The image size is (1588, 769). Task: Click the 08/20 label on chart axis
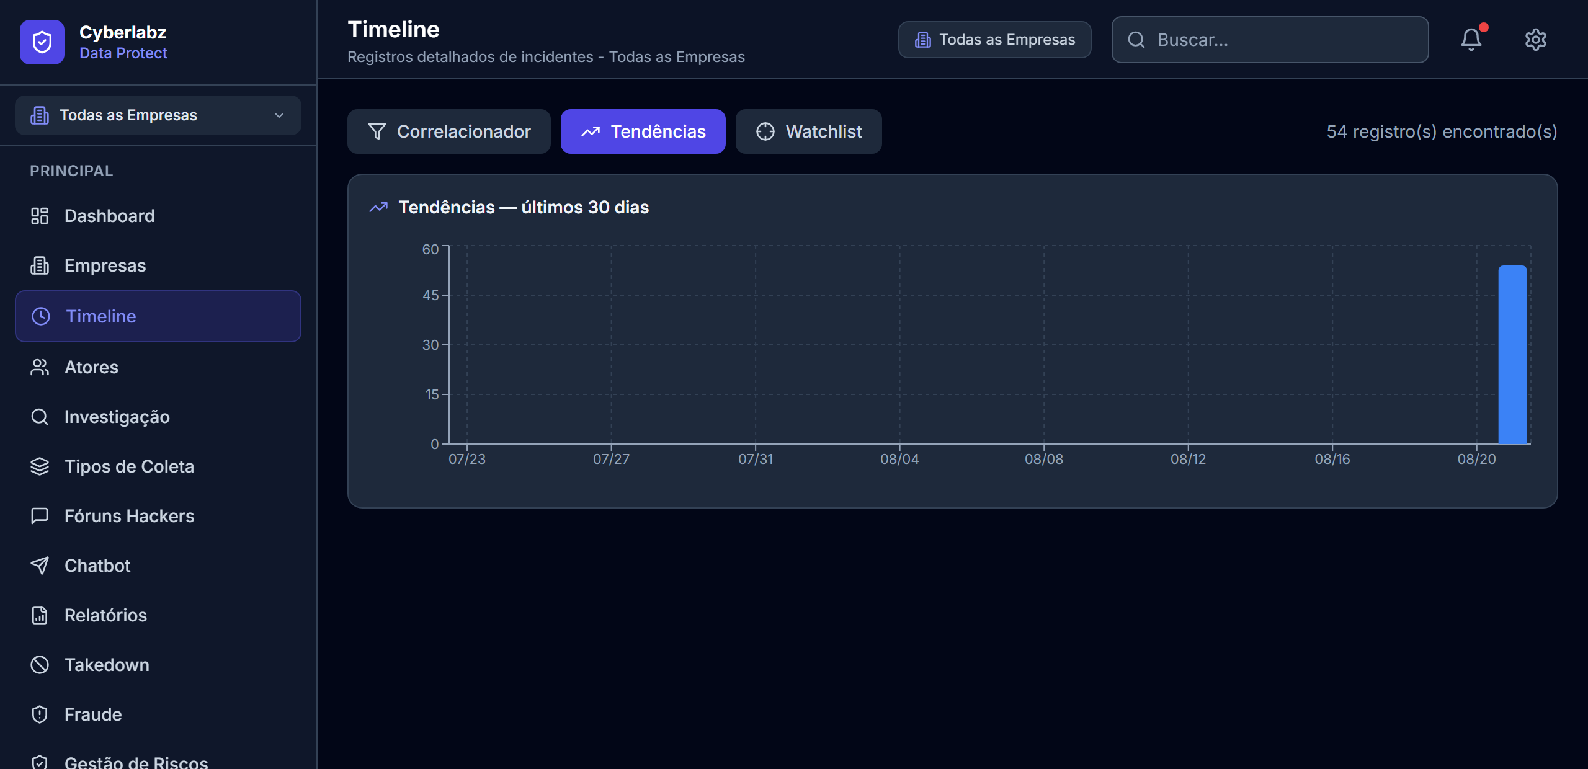click(x=1476, y=459)
